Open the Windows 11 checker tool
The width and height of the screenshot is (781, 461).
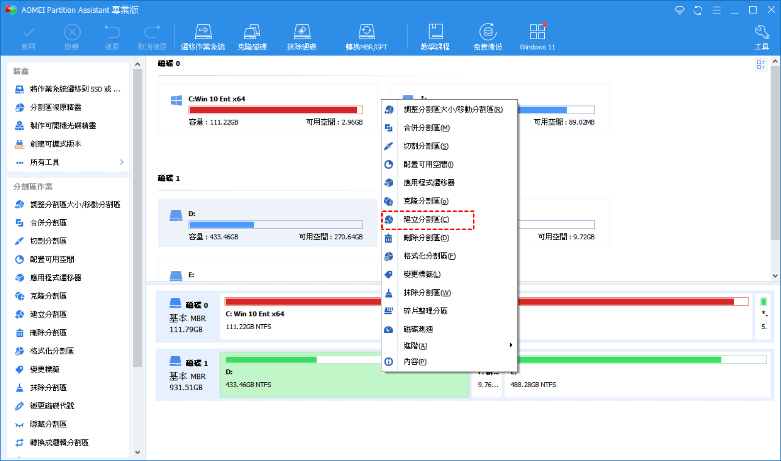(x=537, y=38)
